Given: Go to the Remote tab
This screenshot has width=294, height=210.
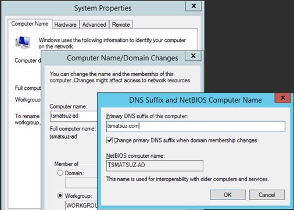Looking at the screenshot, I should click(121, 24).
